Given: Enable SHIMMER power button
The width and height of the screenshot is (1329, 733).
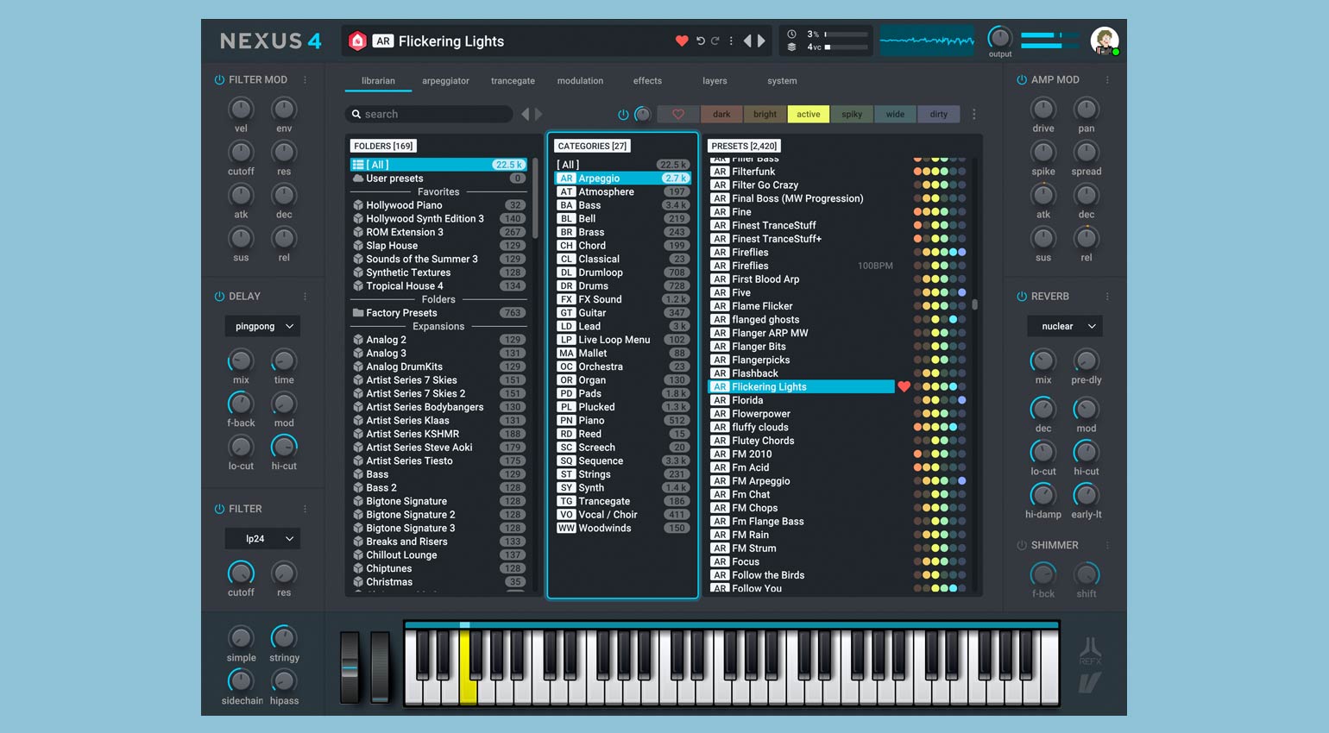Looking at the screenshot, I should tap(1022, 545).
